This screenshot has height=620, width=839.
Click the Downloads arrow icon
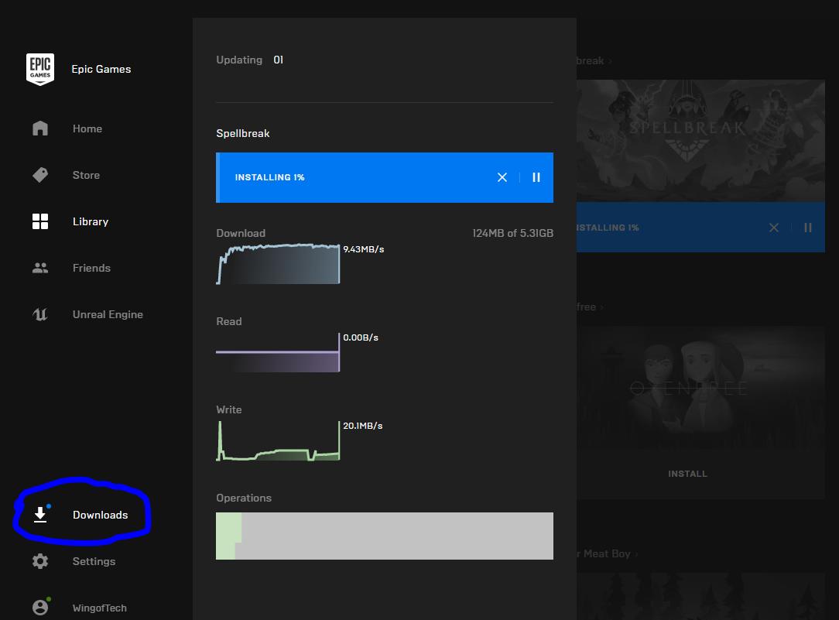tap(40, 515)
